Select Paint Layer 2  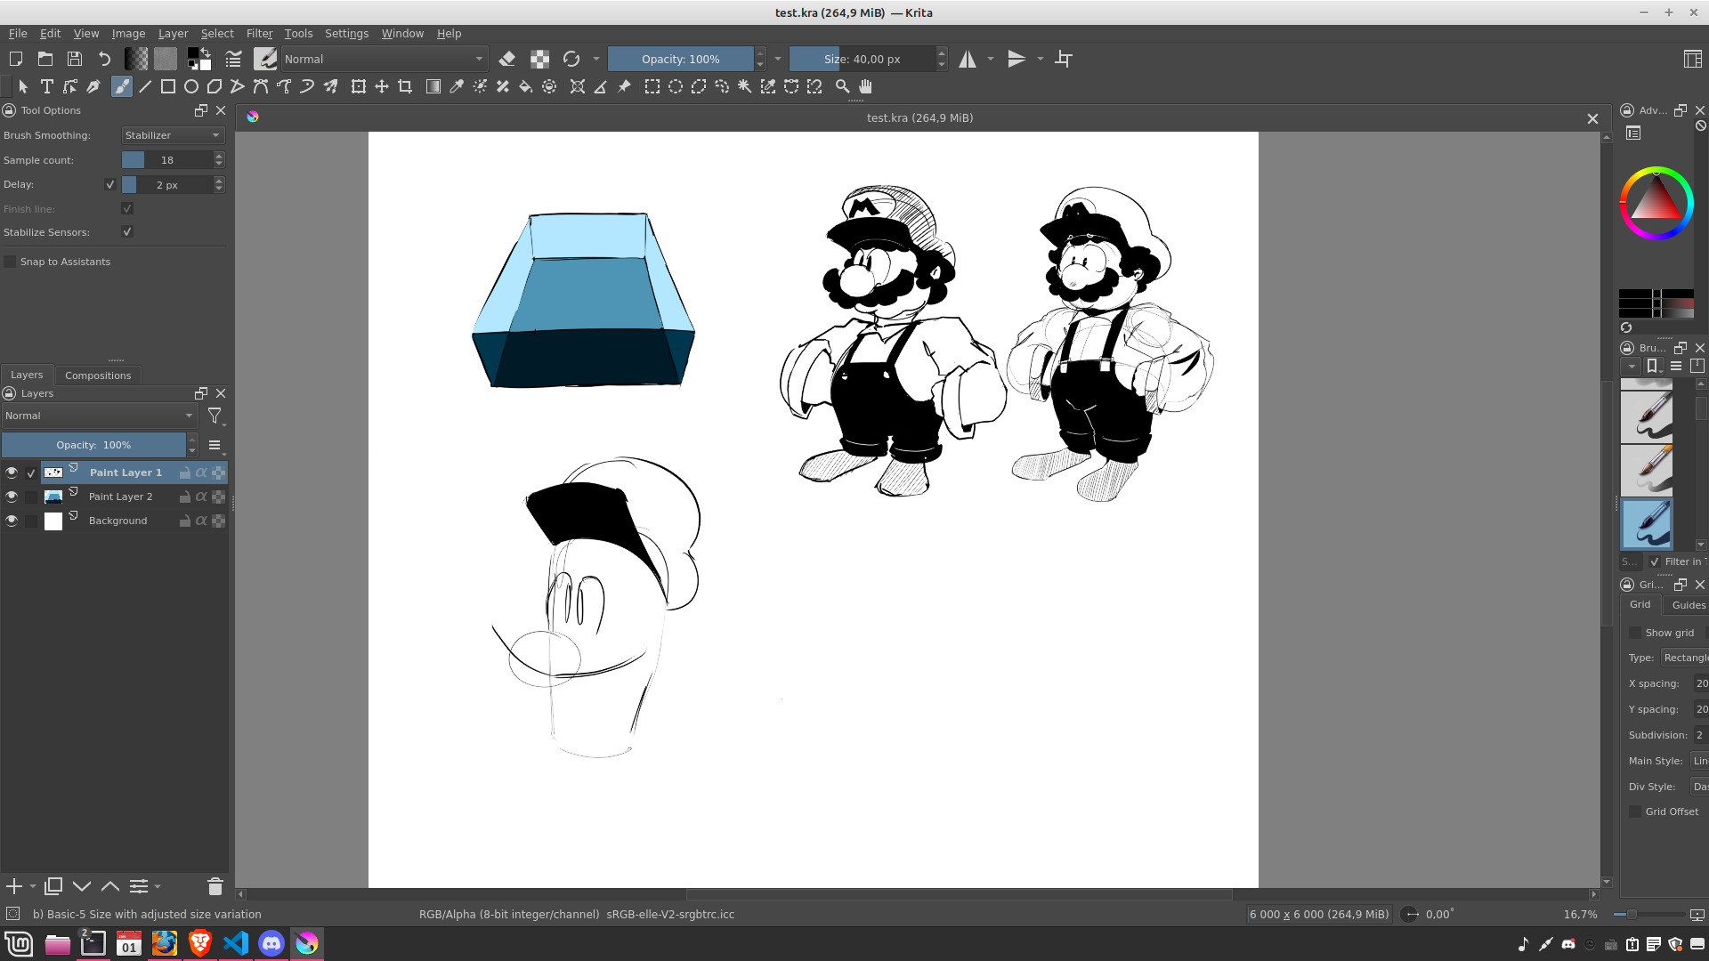point(120,497)
